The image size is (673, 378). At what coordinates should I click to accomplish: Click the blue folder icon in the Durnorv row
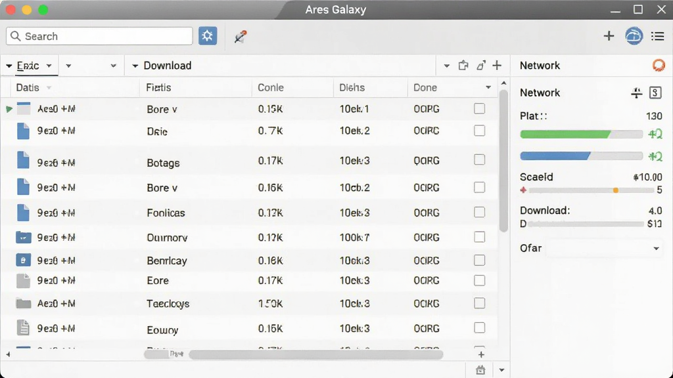24,237
